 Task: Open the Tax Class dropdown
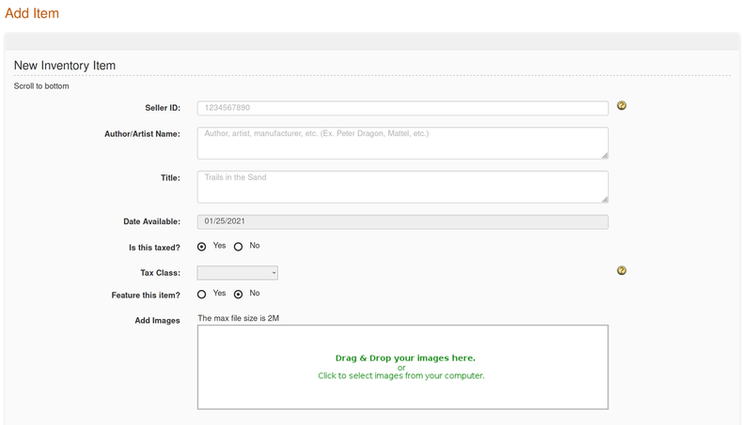coord(238,273)
